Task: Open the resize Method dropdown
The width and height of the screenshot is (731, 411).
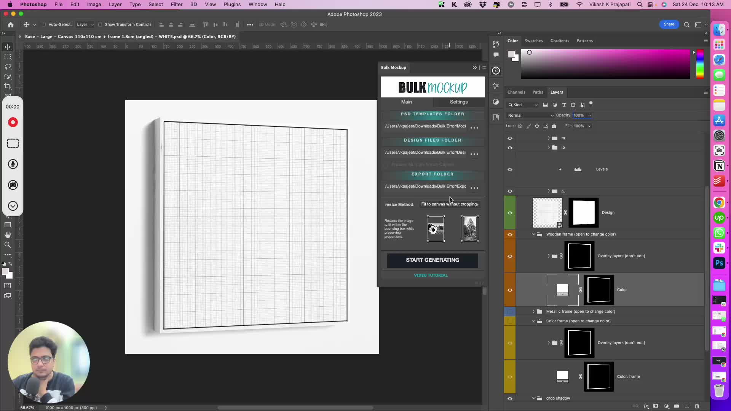Action: (449, 204)
